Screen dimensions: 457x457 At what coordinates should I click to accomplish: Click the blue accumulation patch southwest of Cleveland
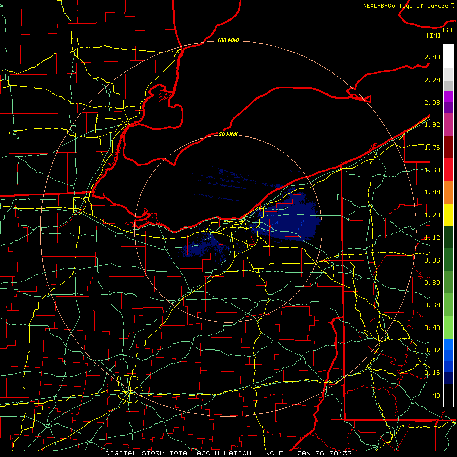[204, 246]
